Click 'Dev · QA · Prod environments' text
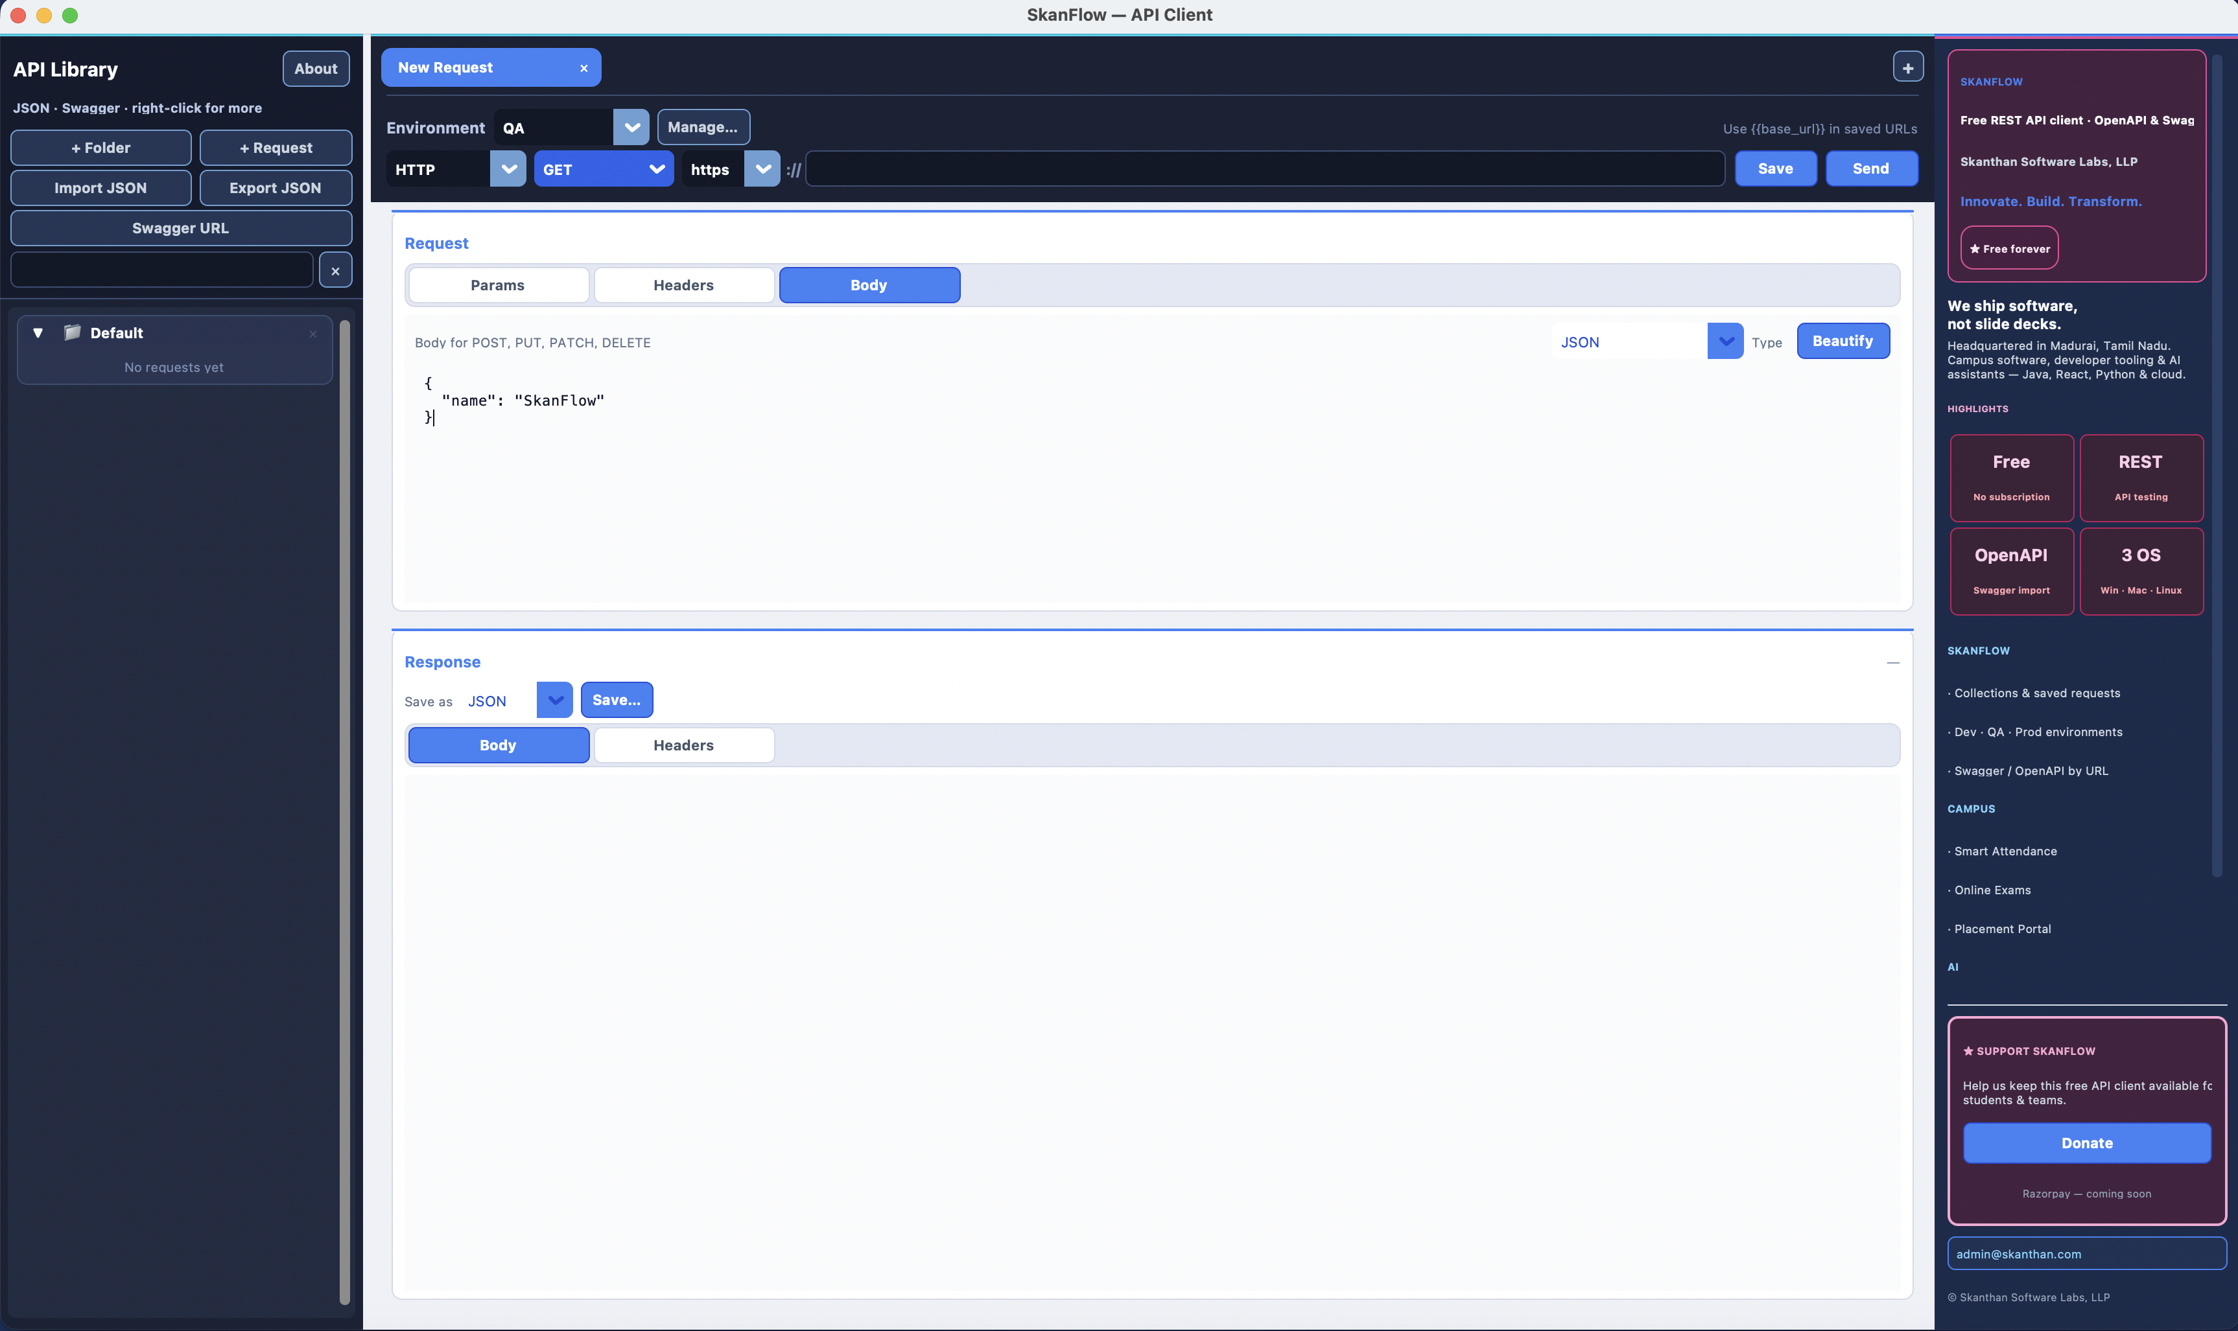Image resolution: width=2238 pixels, height=1331 pixels. point(2038,732)
